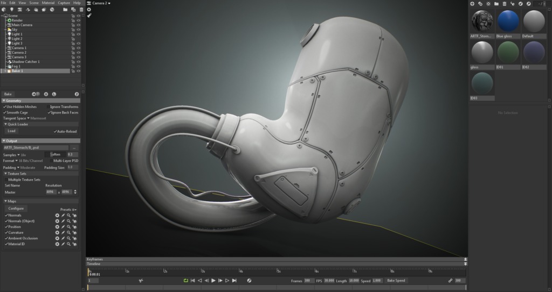Open settings gear for Material ID map
This screenshot has height=292, width=552.
(x=57, y=244)
